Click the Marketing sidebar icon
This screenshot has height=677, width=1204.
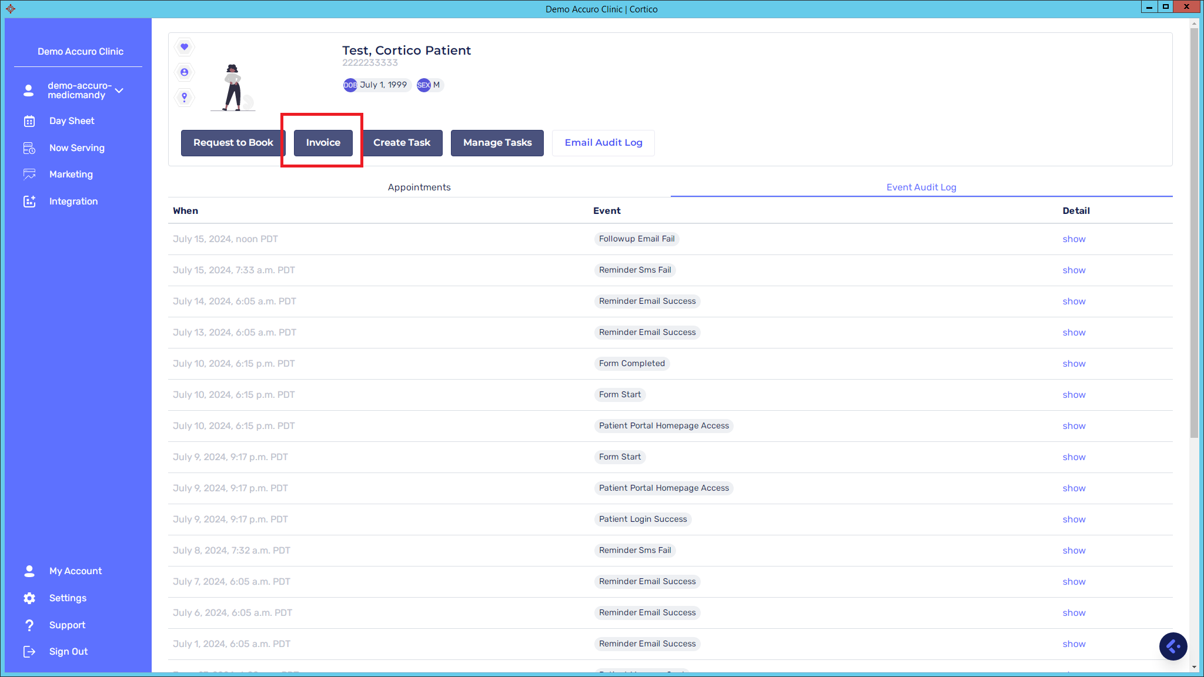click(29, 175)
